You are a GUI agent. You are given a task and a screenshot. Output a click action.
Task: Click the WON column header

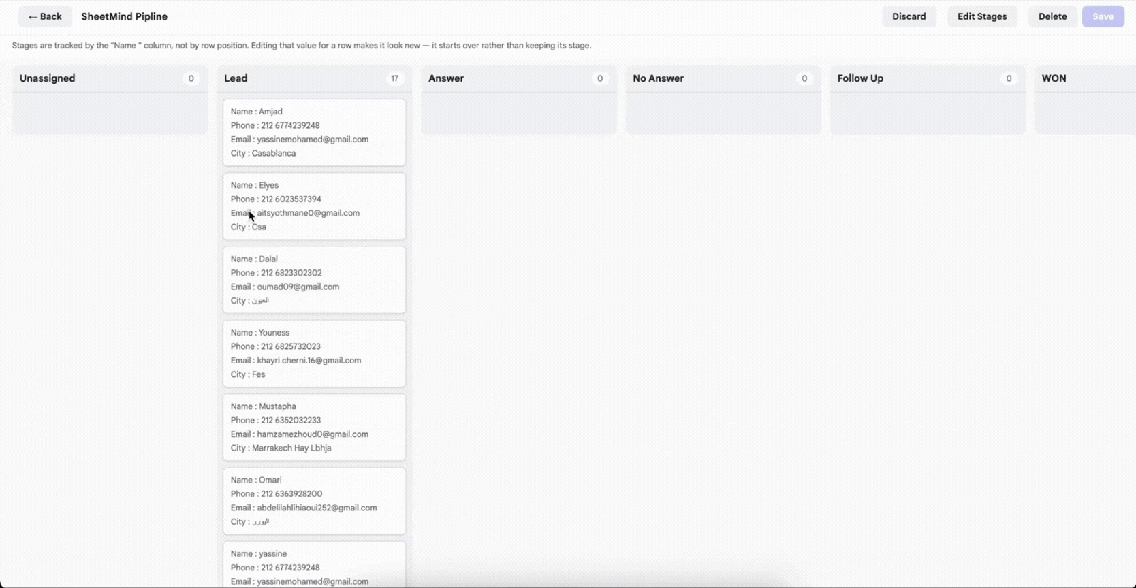click(x=1054, y=78)
